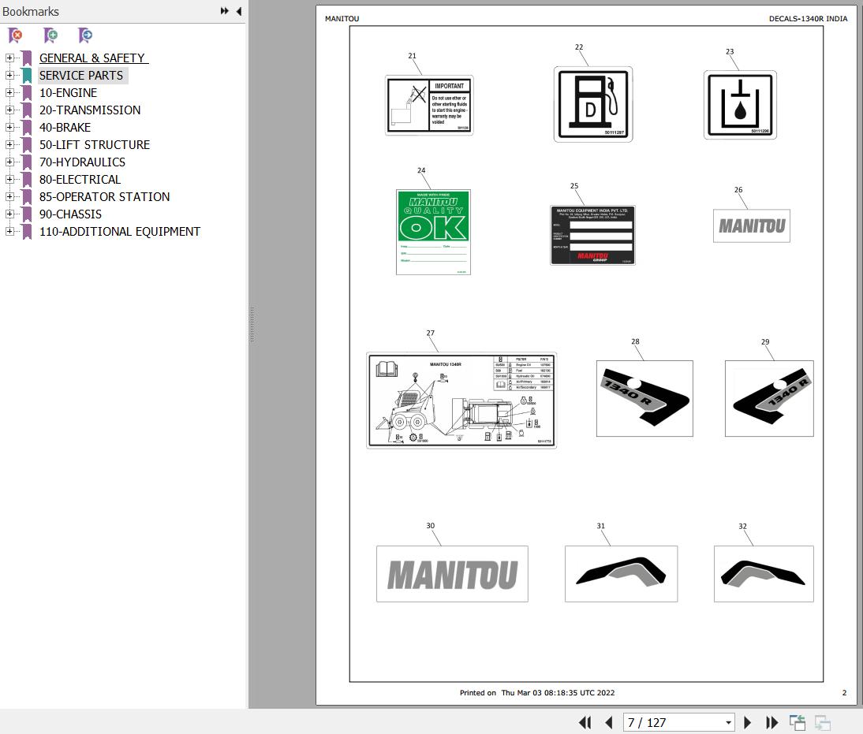Click bookmark icon beside 50-LIFT STRUCTURE

click(27, 145)
